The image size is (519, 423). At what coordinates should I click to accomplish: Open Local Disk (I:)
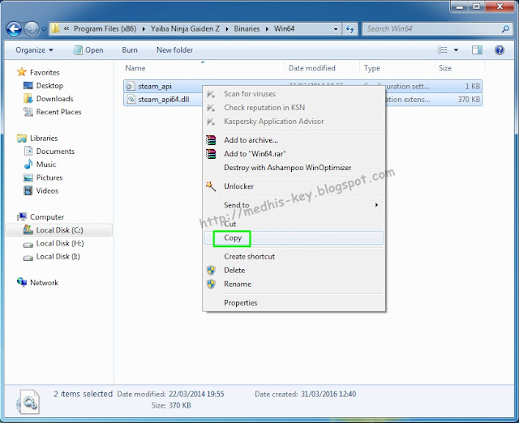[51, 257]
